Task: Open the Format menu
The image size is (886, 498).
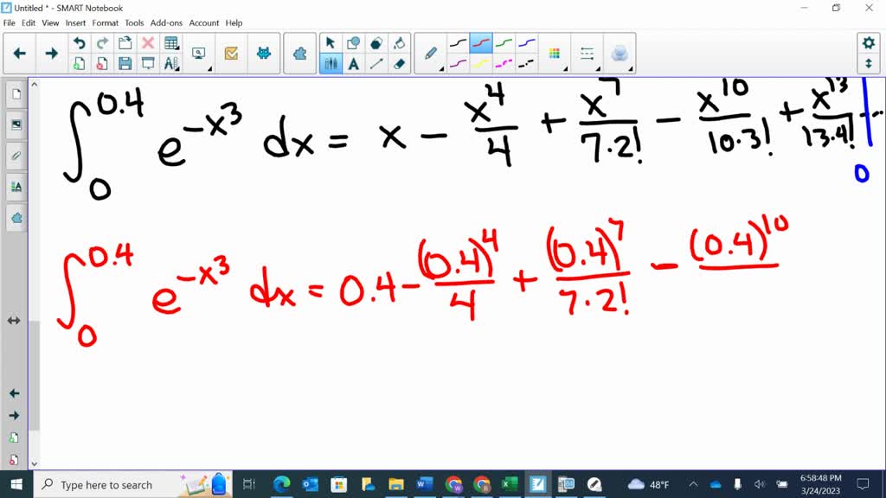Action: pos(105,23)
